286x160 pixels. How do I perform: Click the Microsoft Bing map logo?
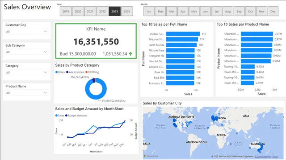tap(151, 156)
